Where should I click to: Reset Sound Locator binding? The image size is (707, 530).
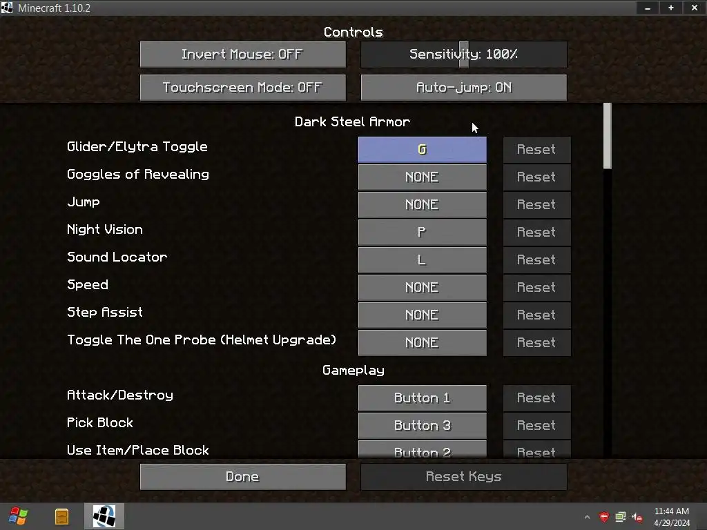(x=536, y=259)
